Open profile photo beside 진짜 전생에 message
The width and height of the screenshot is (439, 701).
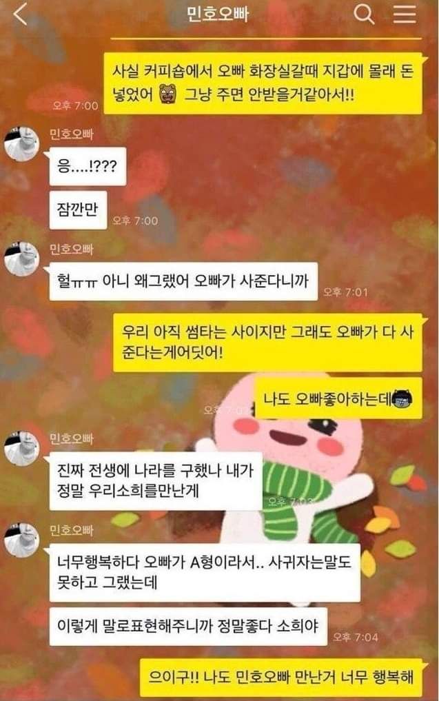pos(21,449)
